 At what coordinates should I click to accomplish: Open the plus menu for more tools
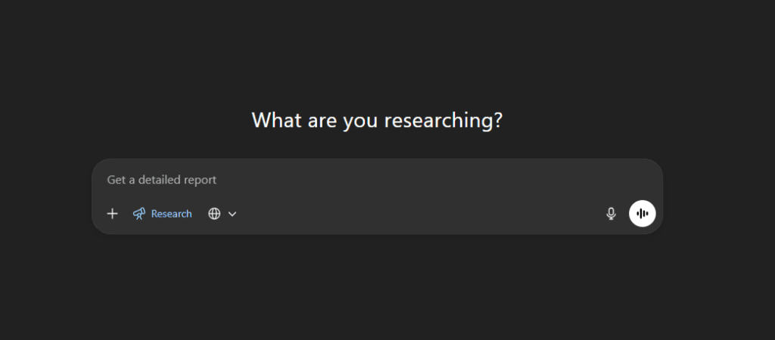(x=112, y=214)
